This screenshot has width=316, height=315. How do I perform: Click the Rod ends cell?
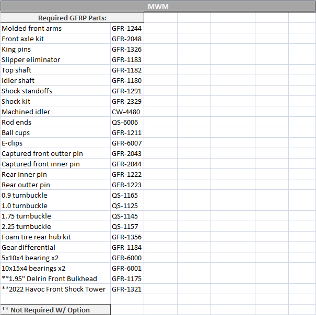(x=55, y=122)
